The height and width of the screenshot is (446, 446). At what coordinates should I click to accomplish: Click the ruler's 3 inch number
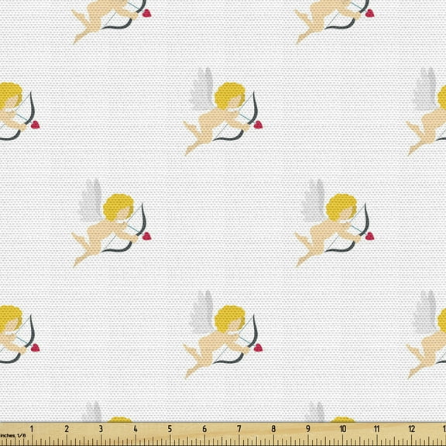pos(101,429)
